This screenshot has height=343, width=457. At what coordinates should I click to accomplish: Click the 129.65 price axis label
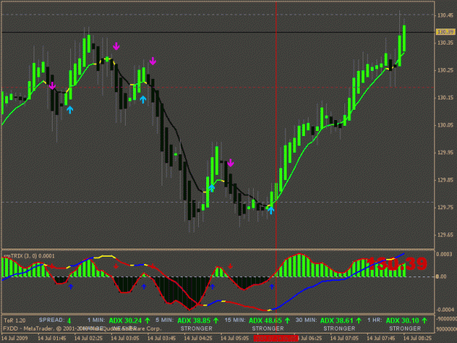(445, 235)
